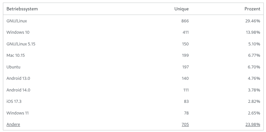Open the Andere link in the table

13,125
